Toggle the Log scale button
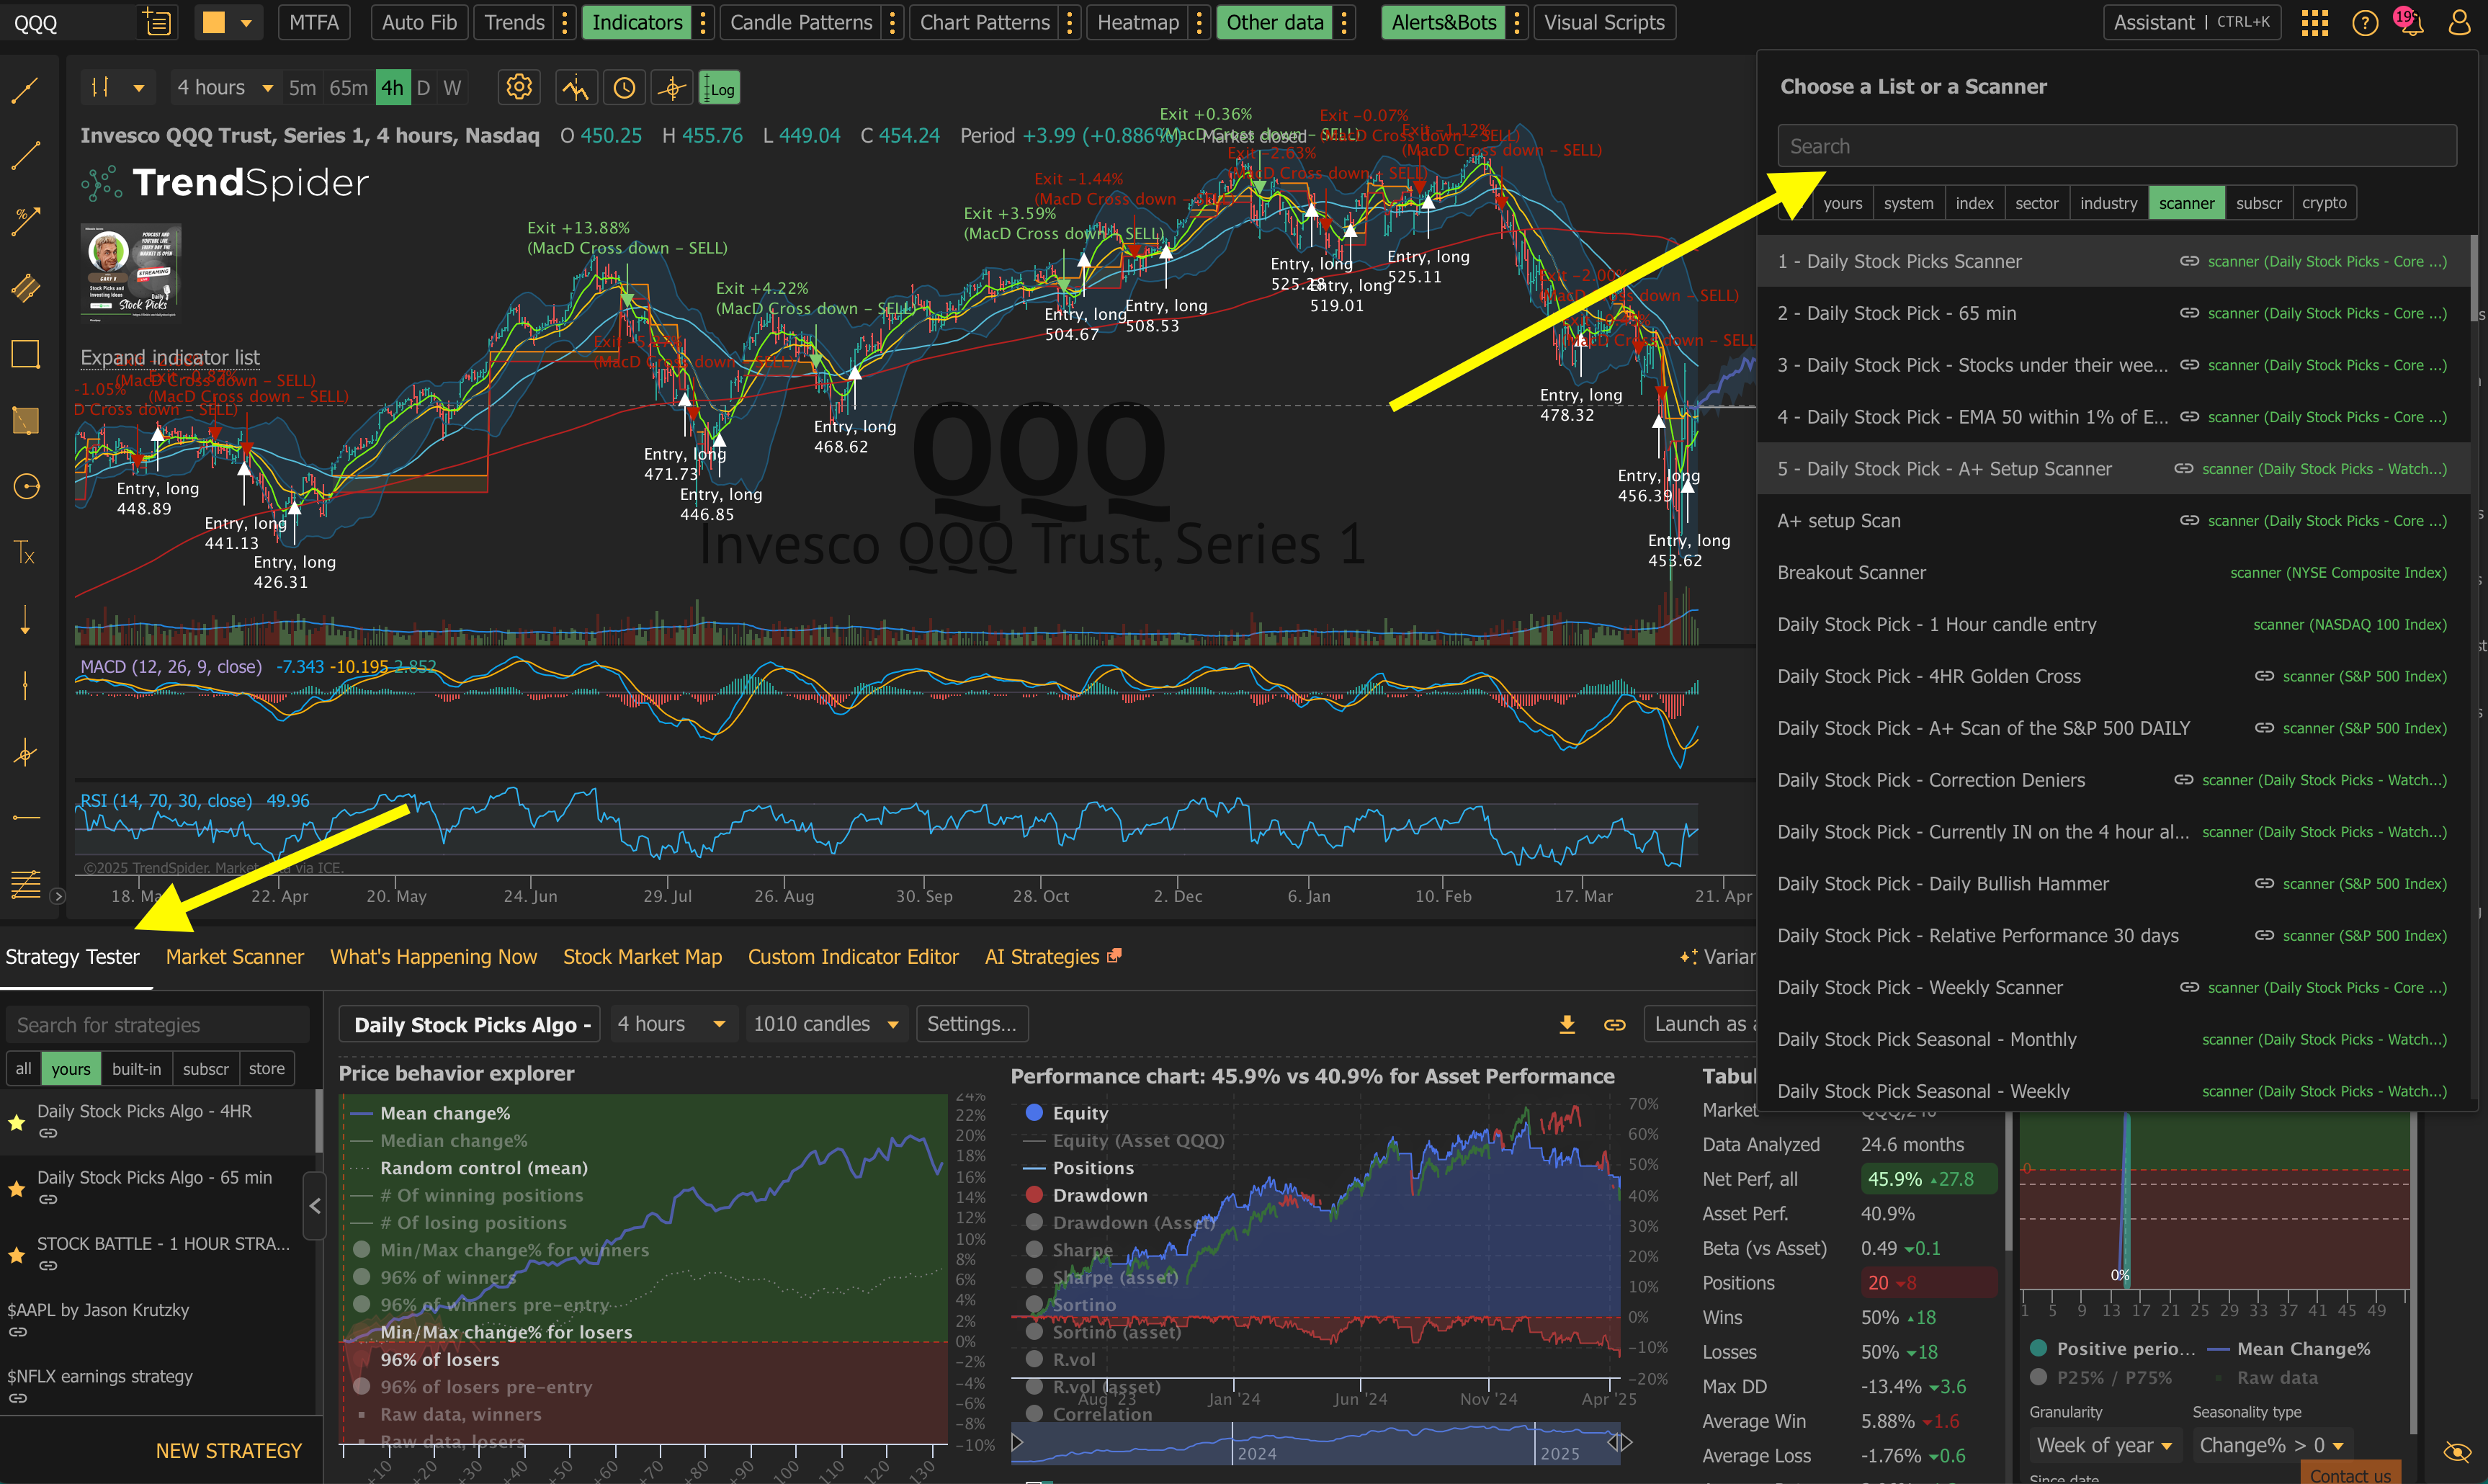Image resolution: width=2488 pixels, height=1484 pixels. click(720, 89)
